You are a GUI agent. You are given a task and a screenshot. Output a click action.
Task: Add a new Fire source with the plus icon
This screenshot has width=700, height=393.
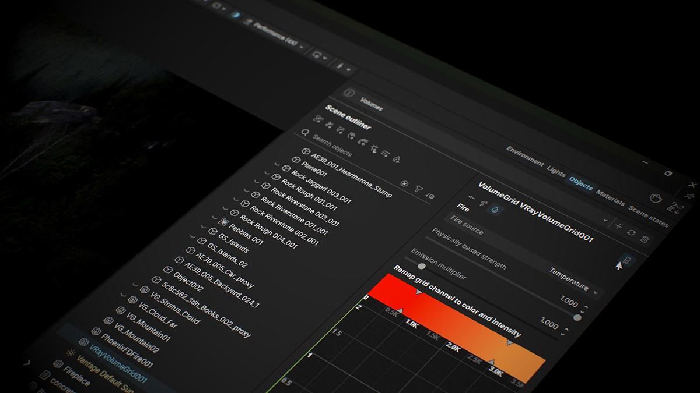coord(618,226)
